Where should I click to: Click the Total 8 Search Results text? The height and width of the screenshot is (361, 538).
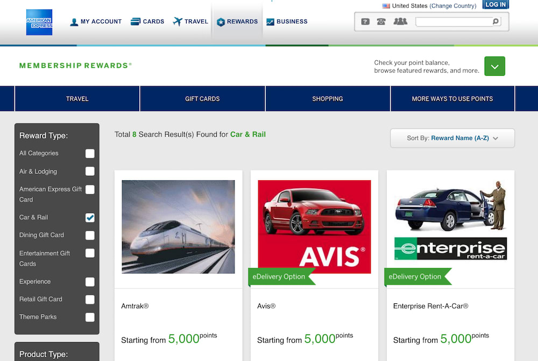(x=190, y=135)
